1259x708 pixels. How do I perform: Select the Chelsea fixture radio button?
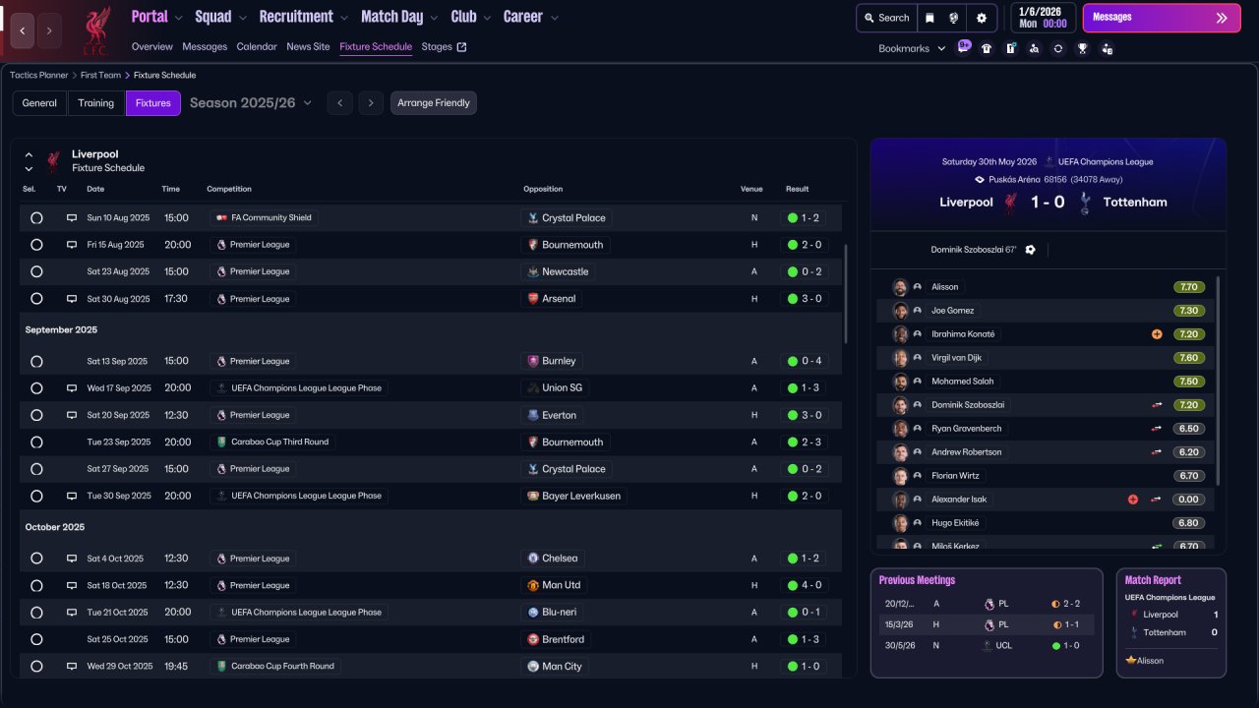click(36, 559)
